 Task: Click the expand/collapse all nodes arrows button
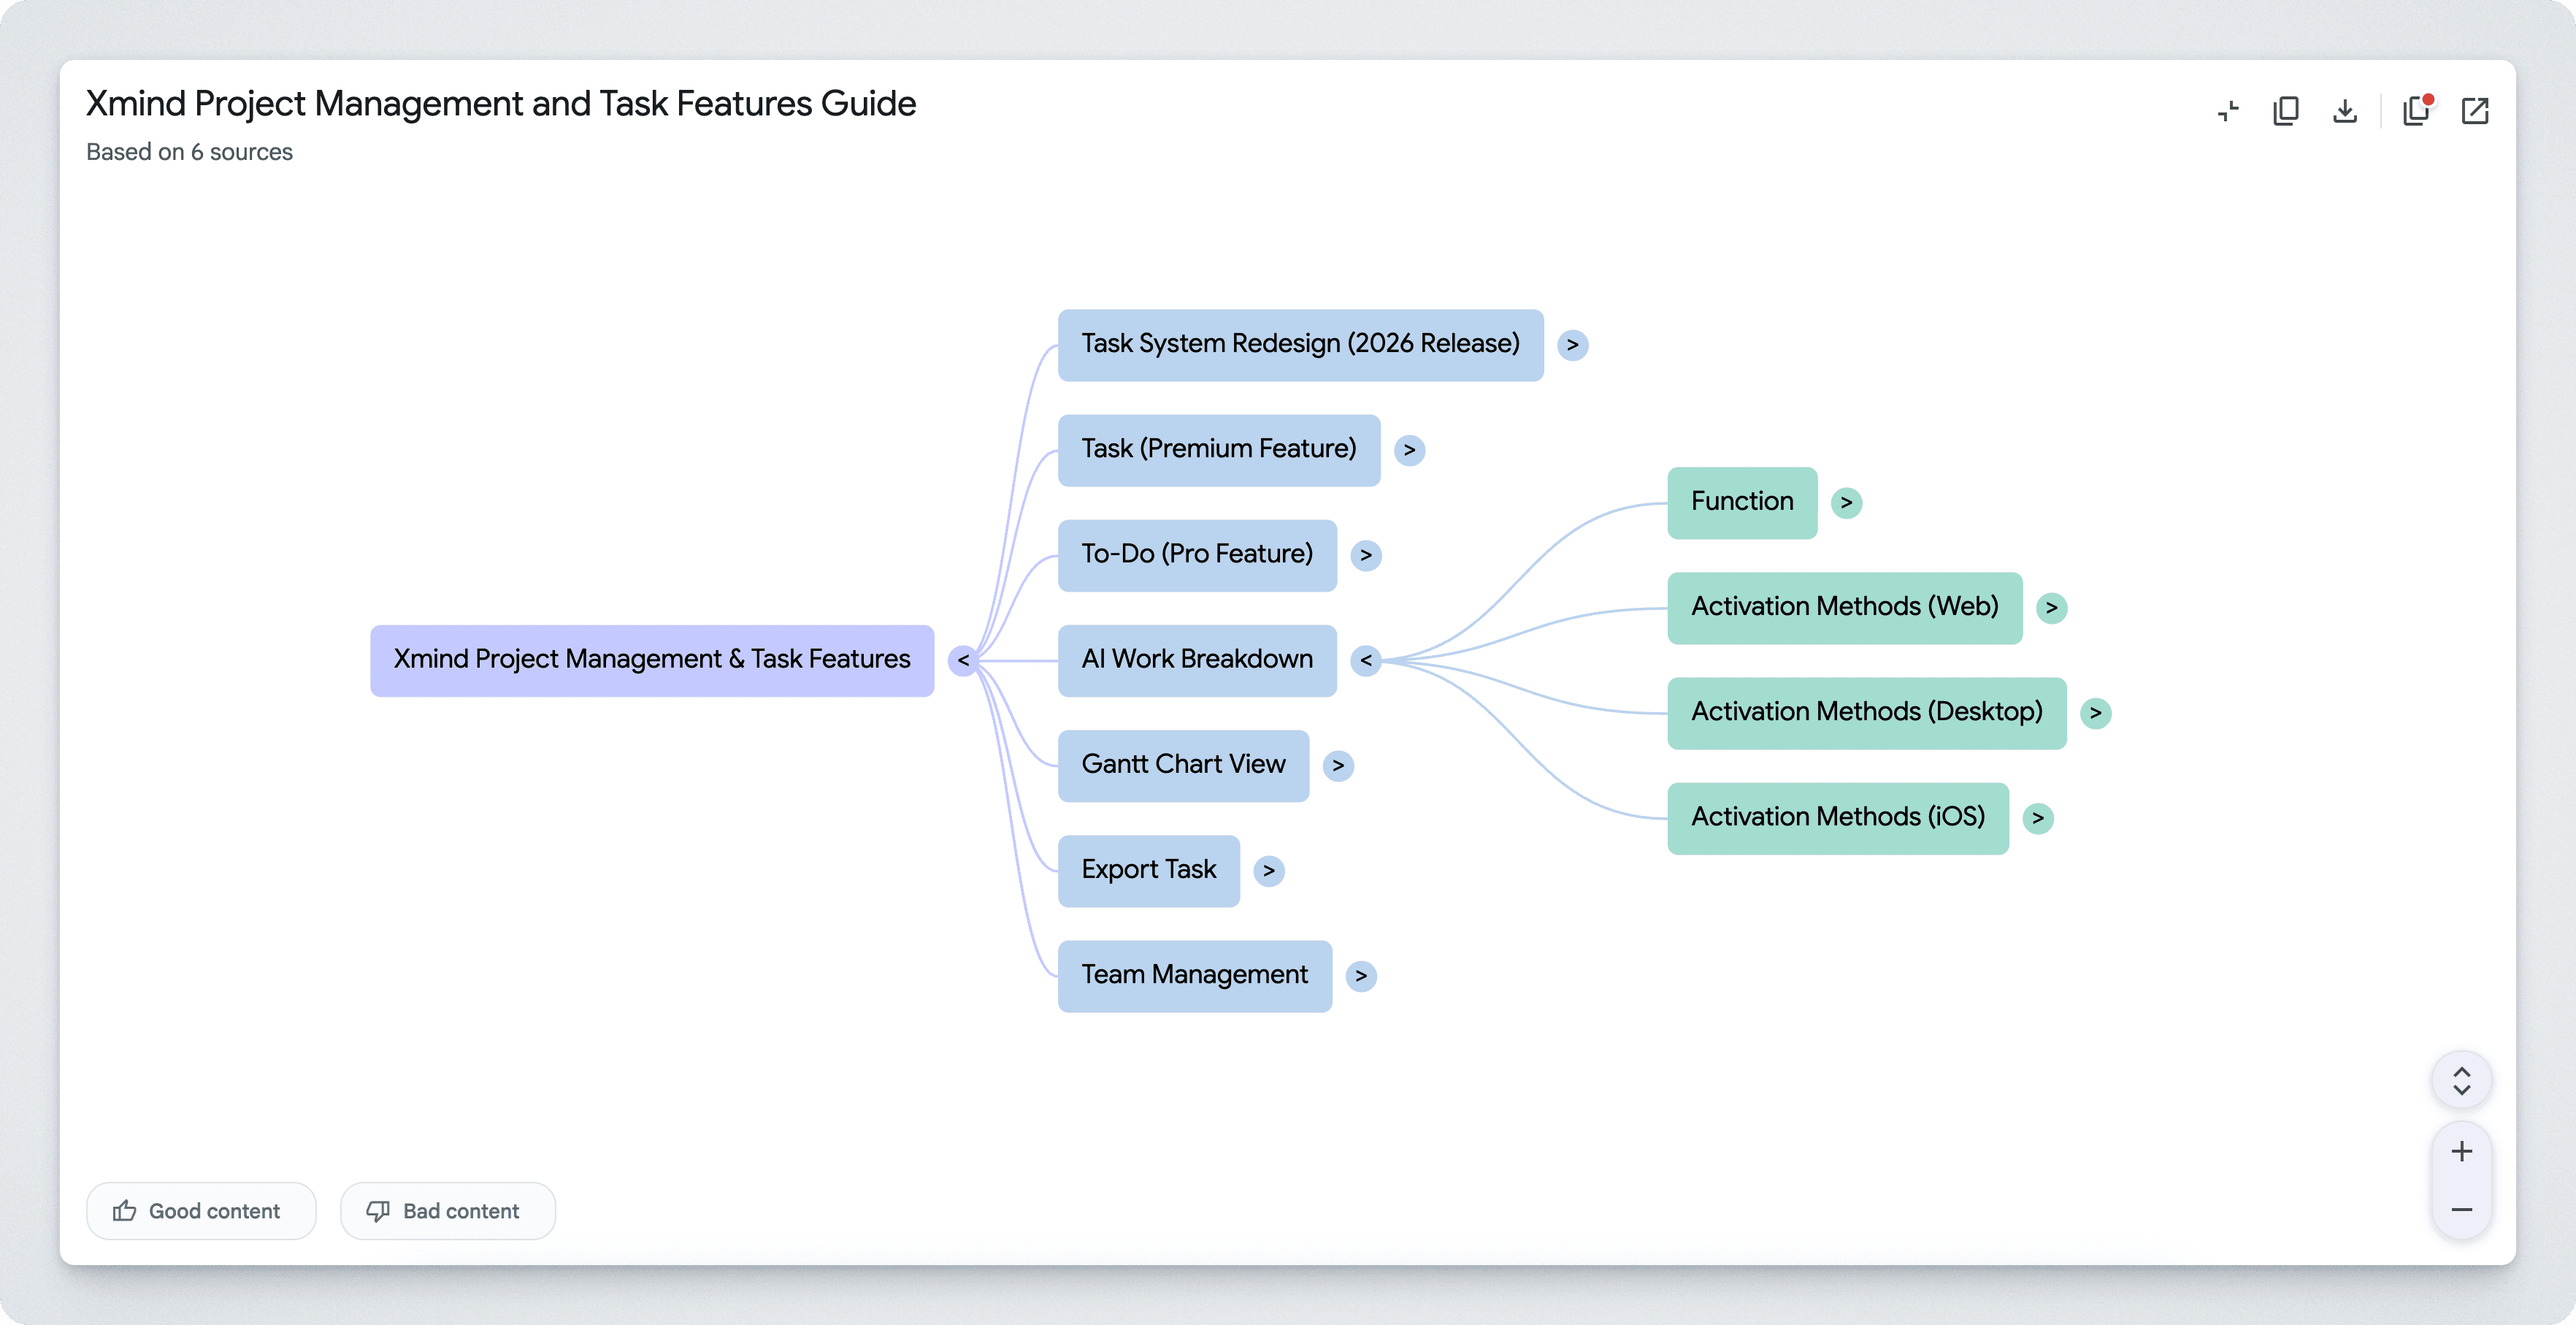point(2461,1081)
